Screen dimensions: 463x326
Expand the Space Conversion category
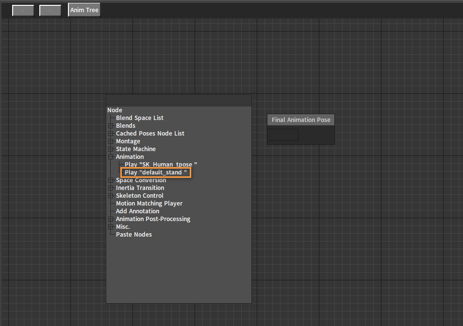click(111, 180)
